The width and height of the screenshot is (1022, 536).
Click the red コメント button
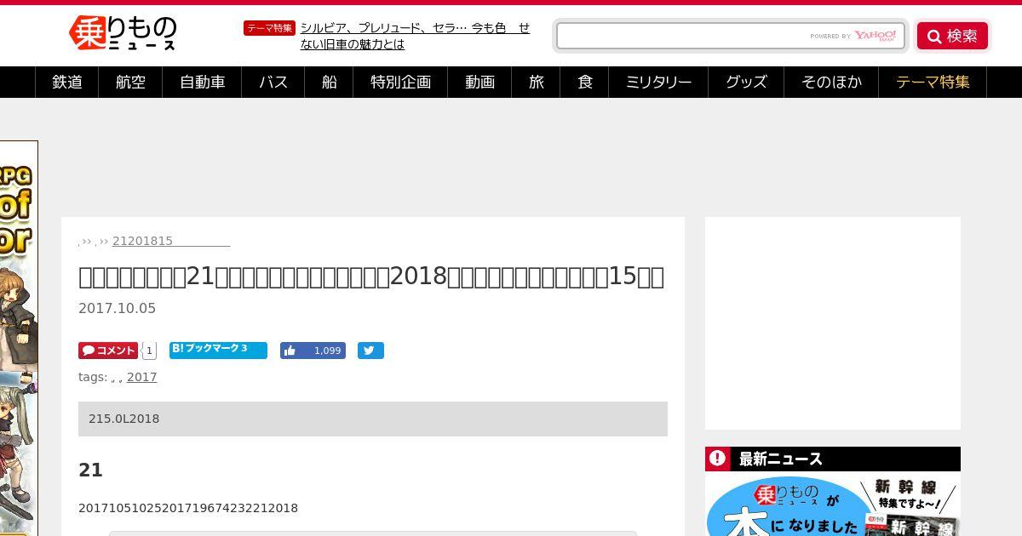pos(108,351)
